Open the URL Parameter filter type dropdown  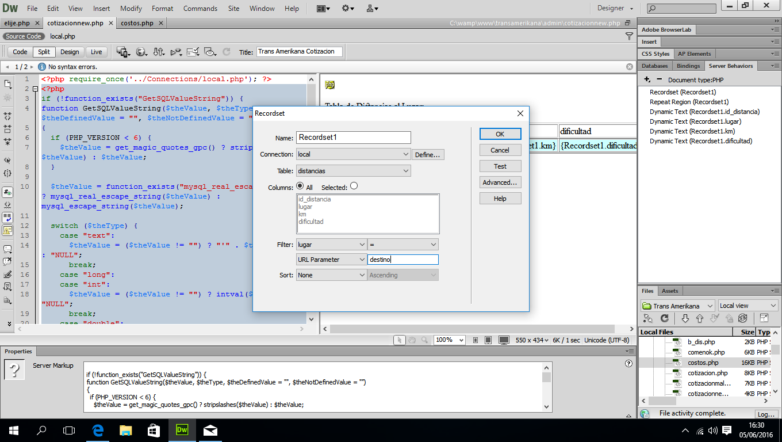pyautogui.click(x=331, y=260)
